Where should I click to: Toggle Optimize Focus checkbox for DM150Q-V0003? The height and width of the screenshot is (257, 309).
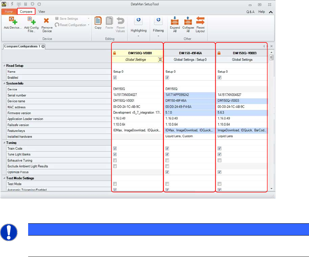click(x=219, y=172)
